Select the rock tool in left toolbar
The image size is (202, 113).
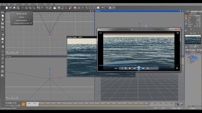click(x=3, y=35)
